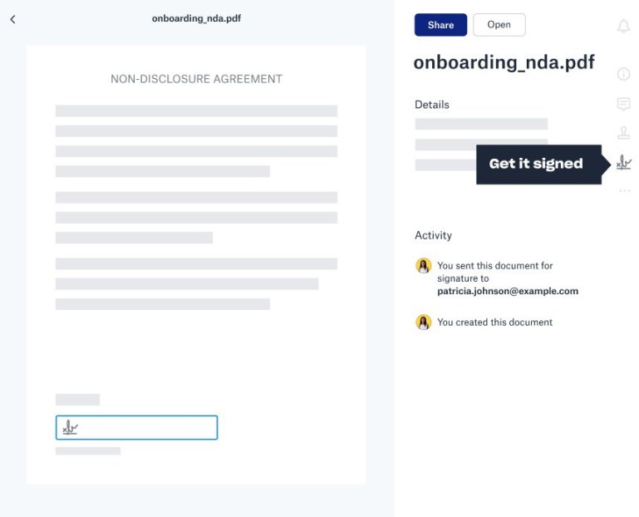
Task: Open the comments icon in the sidebar
Action: click(x=623, y=104)
